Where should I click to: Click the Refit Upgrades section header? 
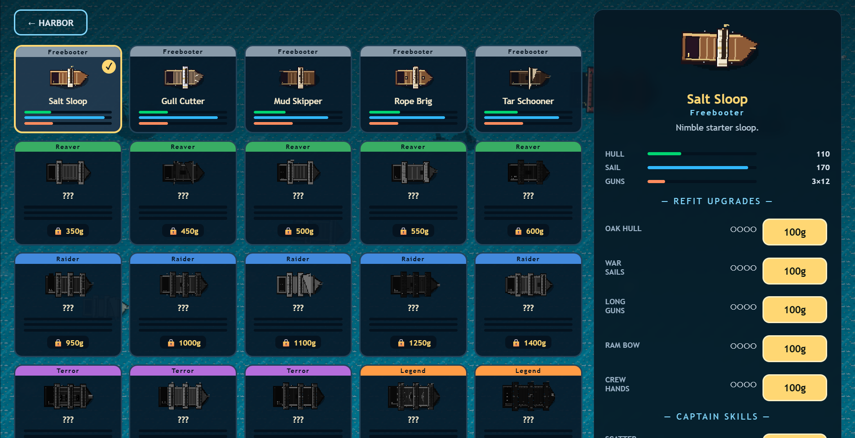[x=717, y=201]
